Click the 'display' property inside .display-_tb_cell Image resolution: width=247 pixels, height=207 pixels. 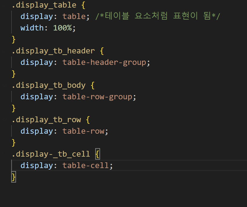37,166
